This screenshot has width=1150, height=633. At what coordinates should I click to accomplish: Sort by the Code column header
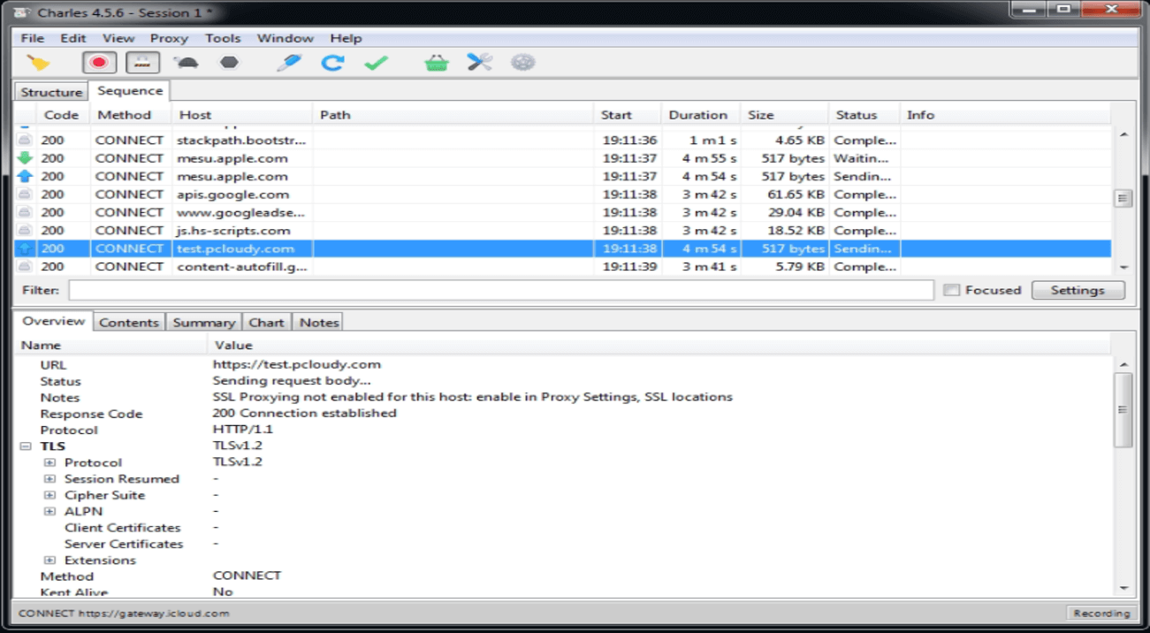[x=62, y=115]
